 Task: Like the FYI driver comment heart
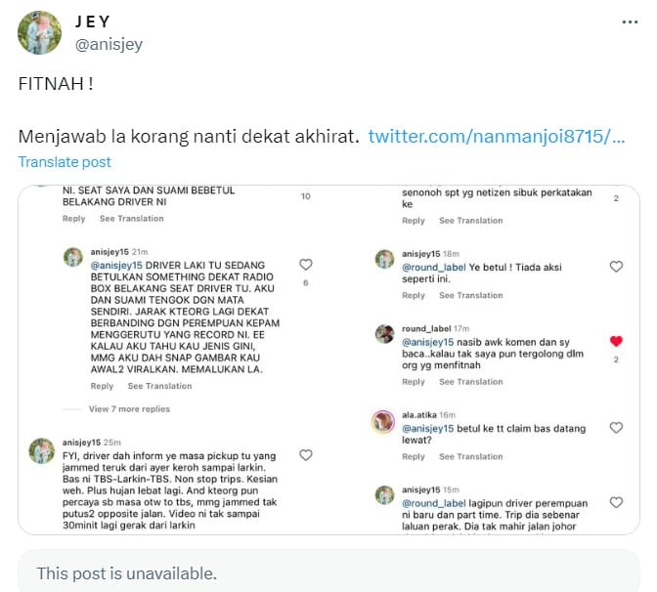[x=306, y=455]
